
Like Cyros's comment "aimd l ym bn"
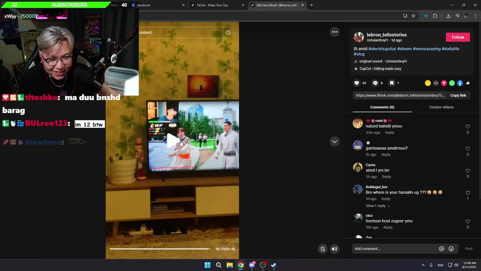click(467, 171)
